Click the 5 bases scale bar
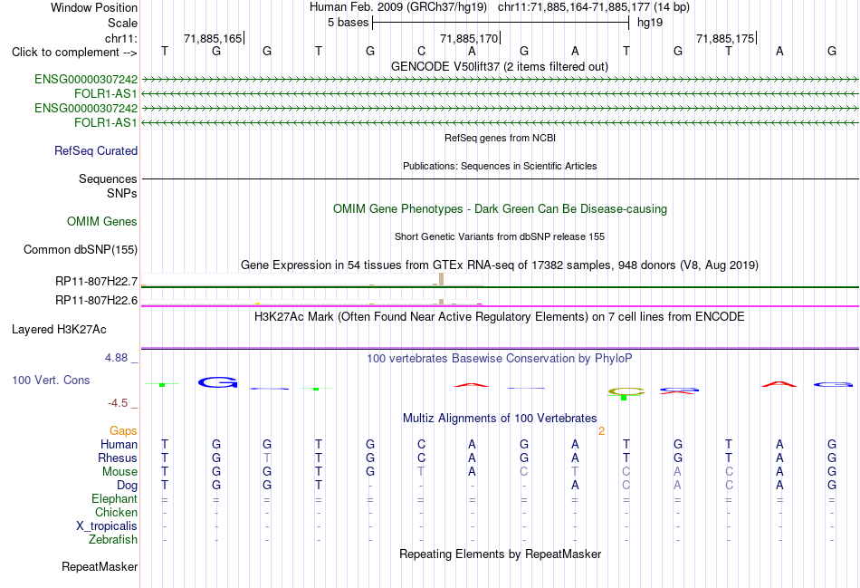Screen dimensions: 860x588 (x=501, y=23)
